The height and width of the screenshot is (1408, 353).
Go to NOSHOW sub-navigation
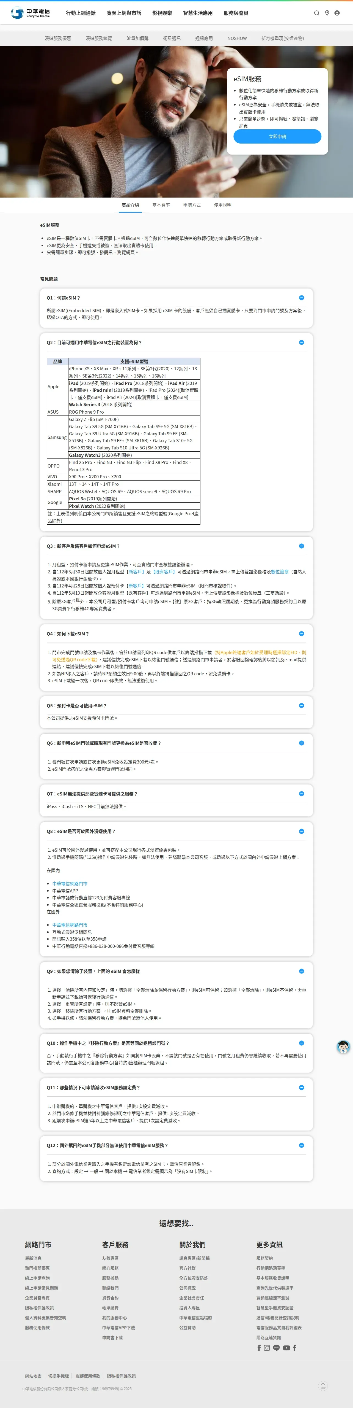pyautogui.click(x=237, y=39)
